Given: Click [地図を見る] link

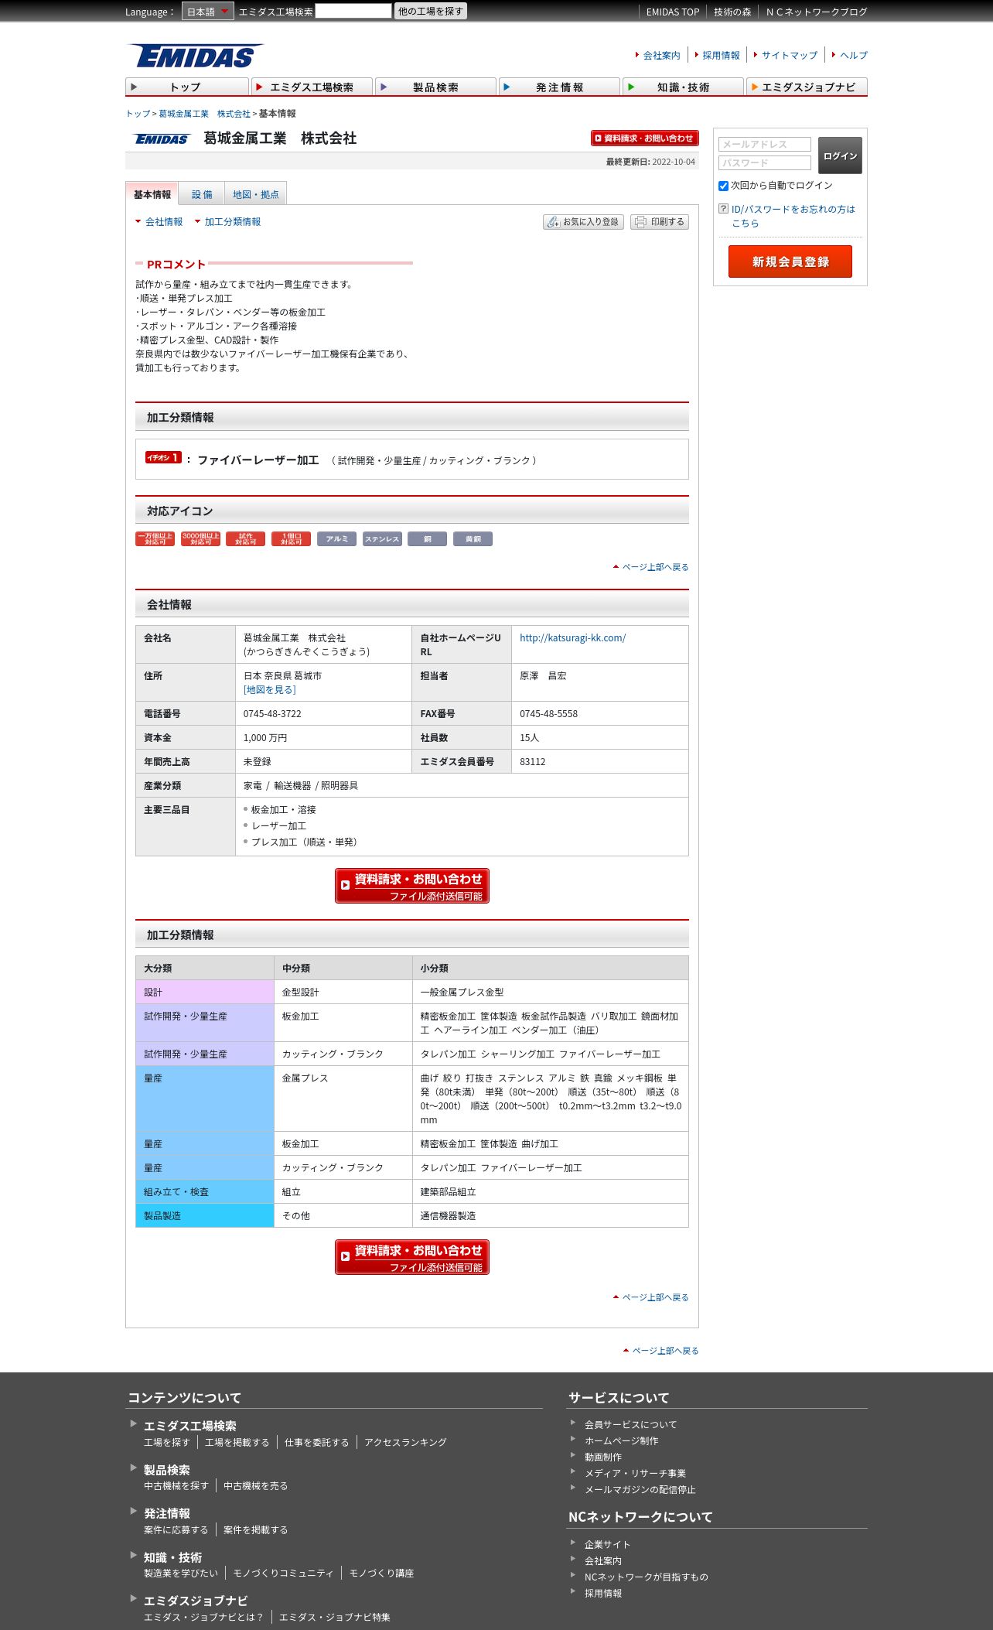Looking at the screenshot, I should 270,690.
